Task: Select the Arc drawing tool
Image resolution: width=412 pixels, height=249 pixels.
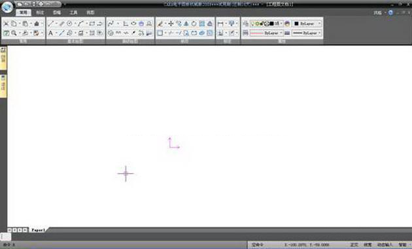Action: pyautogui.click(x=80, y=24)
